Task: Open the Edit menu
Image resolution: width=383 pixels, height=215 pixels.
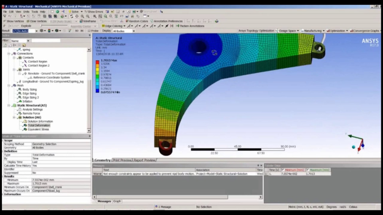Action: coord(11,12)
